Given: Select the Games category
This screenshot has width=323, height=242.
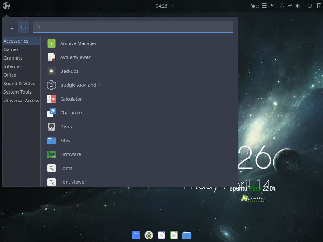Looking at the screenshot, I should click(21, 49).
